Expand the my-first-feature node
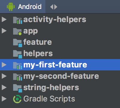 click(4, 65)
